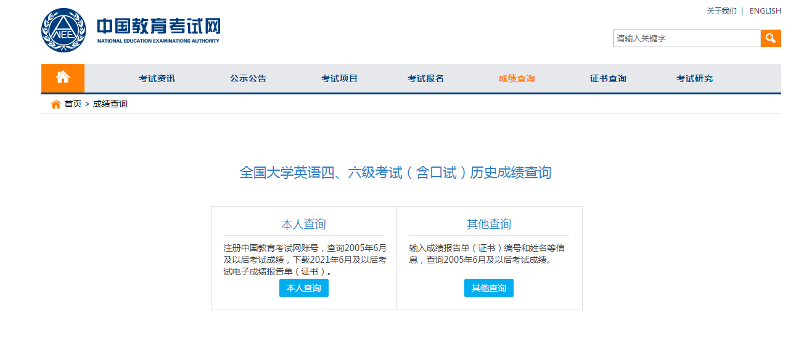Open the 证书查询 menu

(x=608, y=78)
